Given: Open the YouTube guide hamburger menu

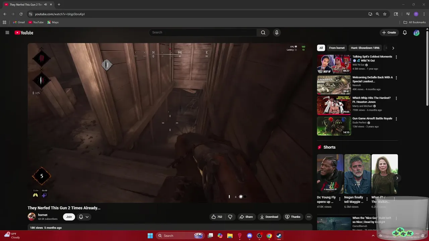Looking at the screenshot, I should pos(7,32).
